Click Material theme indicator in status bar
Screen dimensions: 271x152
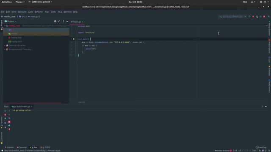(223, 151)
